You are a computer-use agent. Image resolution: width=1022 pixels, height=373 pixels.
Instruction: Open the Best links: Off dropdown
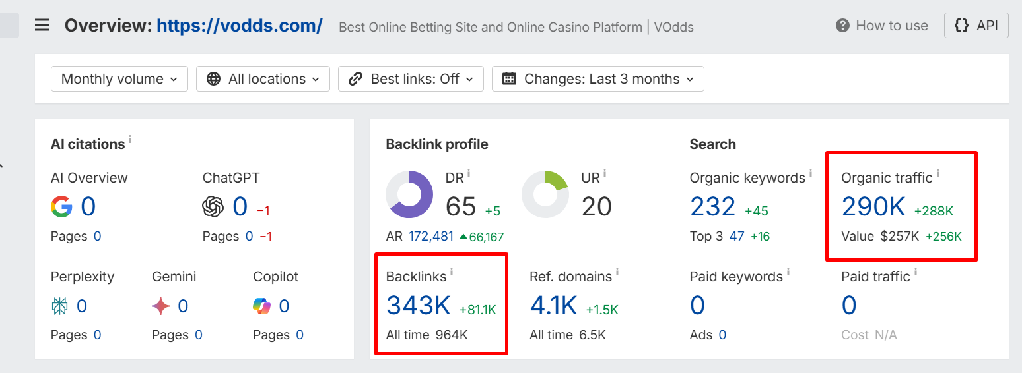point(411,79)
